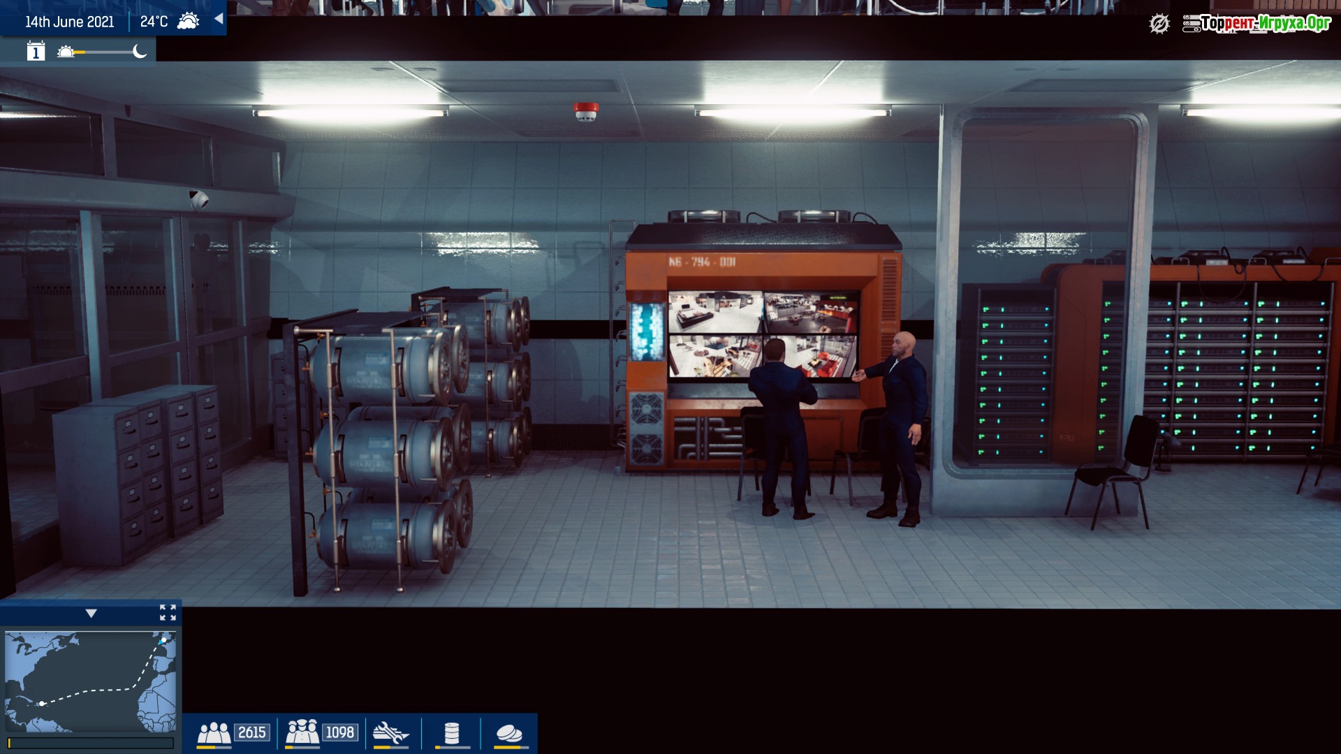The height and width of the screenshot is (754, 1341).
Task: Click the sunrise day icon
Action: point(65,52)
